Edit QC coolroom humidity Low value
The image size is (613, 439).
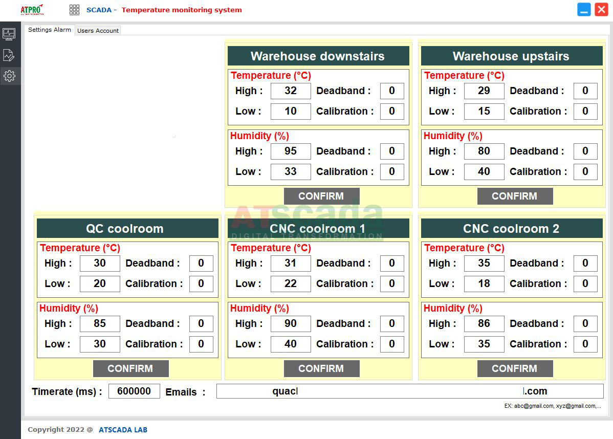click(x=100, y=344)
